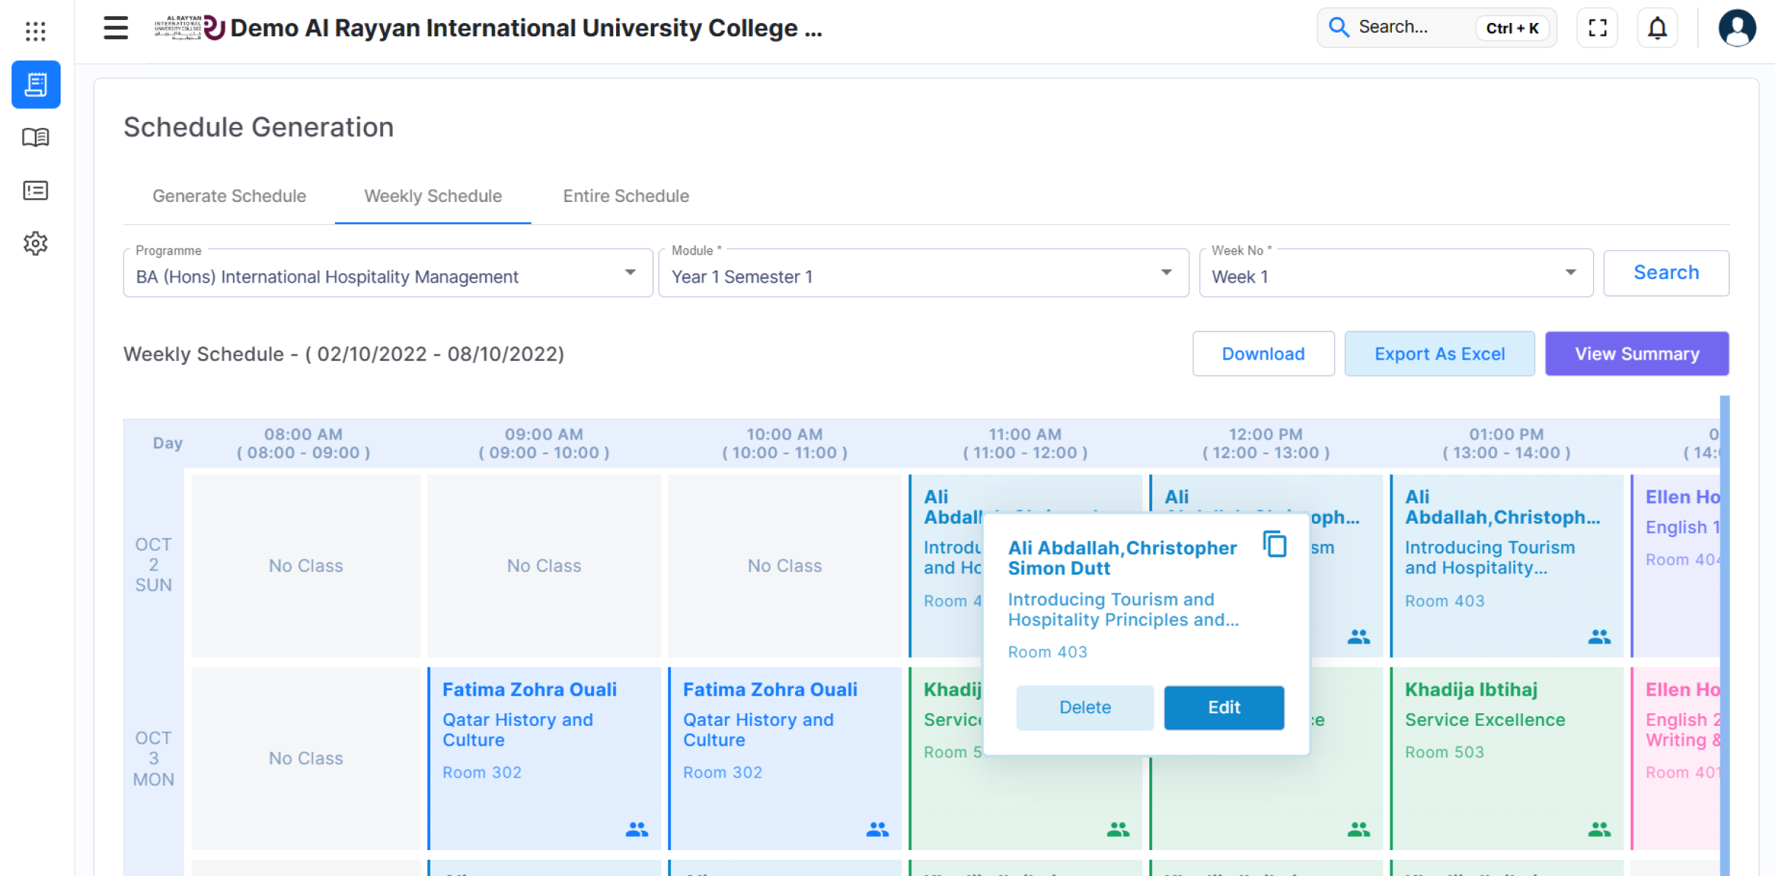Expand the Week No dropdown
This screenshot has height=876, width=1775.
(1570, 273)
